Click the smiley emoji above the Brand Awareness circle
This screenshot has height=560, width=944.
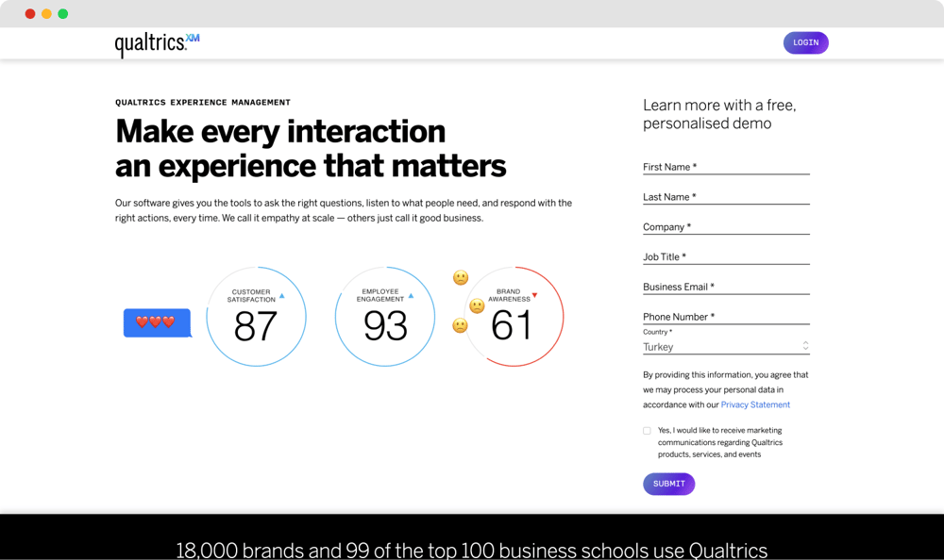460,277
